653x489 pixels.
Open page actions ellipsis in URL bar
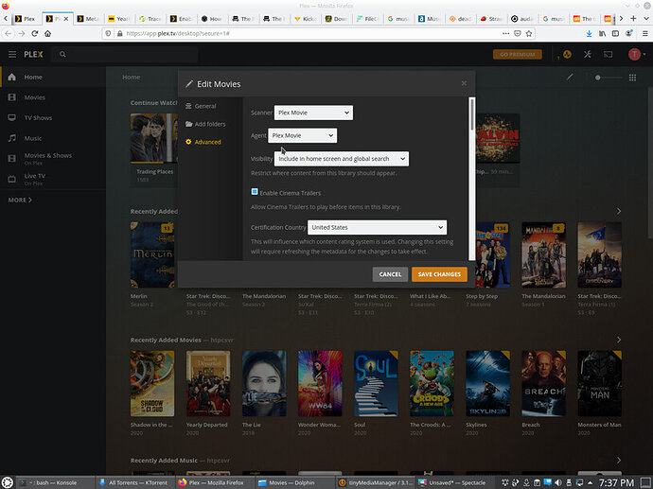coord(505,34)
